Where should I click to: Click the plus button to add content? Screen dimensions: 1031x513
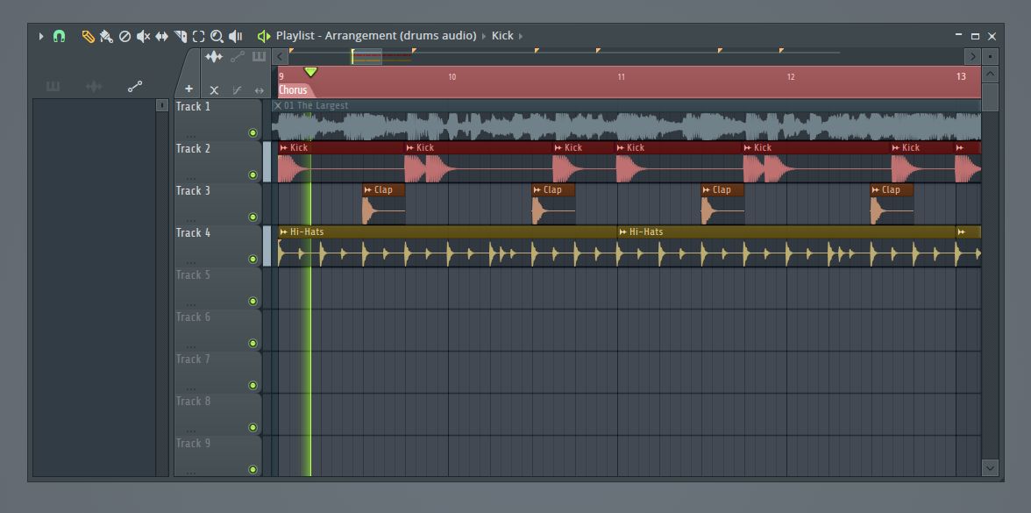pos(188,89)
